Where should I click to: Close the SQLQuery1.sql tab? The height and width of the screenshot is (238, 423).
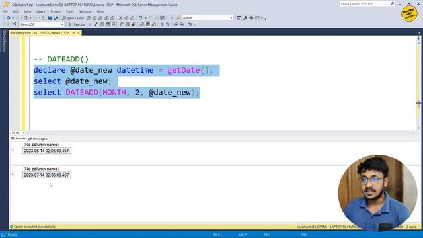point(79,33)
